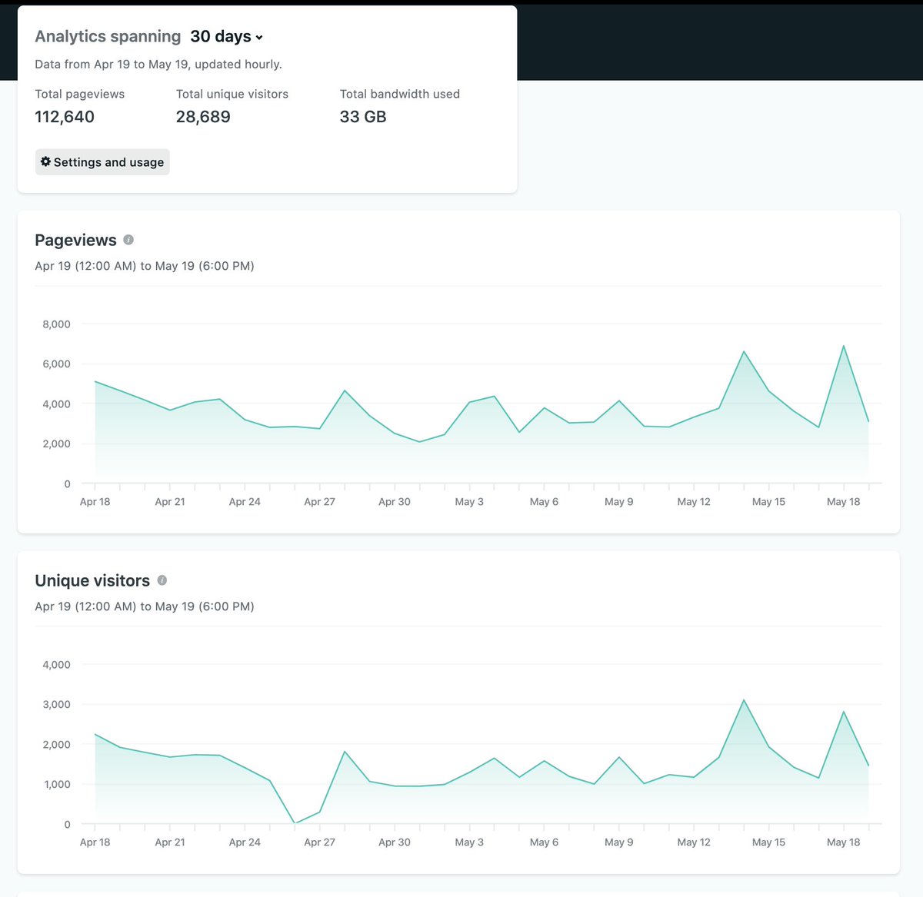Click the Total pageviews value 112,640

[65, 117]
